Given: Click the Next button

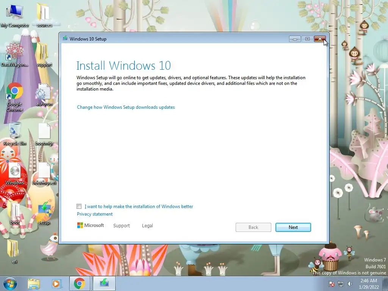Looking at the screenshot, I should pos(293,227).
